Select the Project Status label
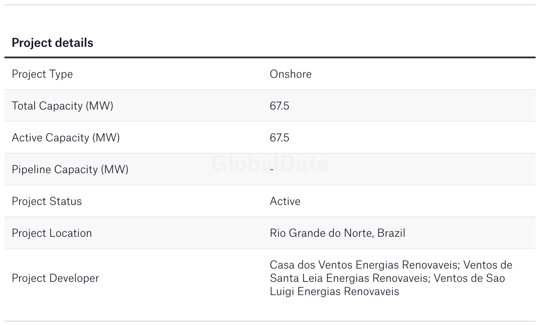 click(x=46, y=201)
